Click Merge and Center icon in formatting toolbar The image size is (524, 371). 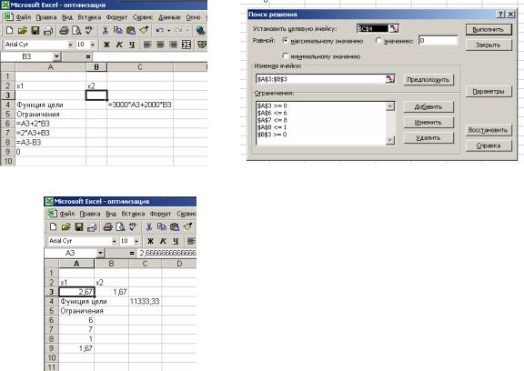coord(186,45)
